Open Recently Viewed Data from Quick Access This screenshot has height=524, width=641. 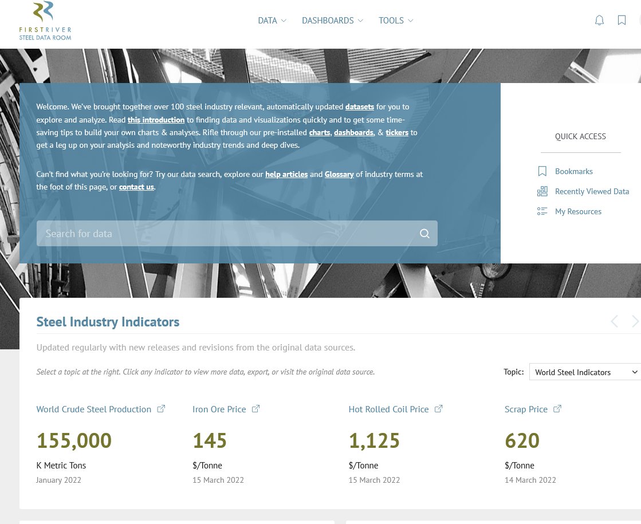592,191
